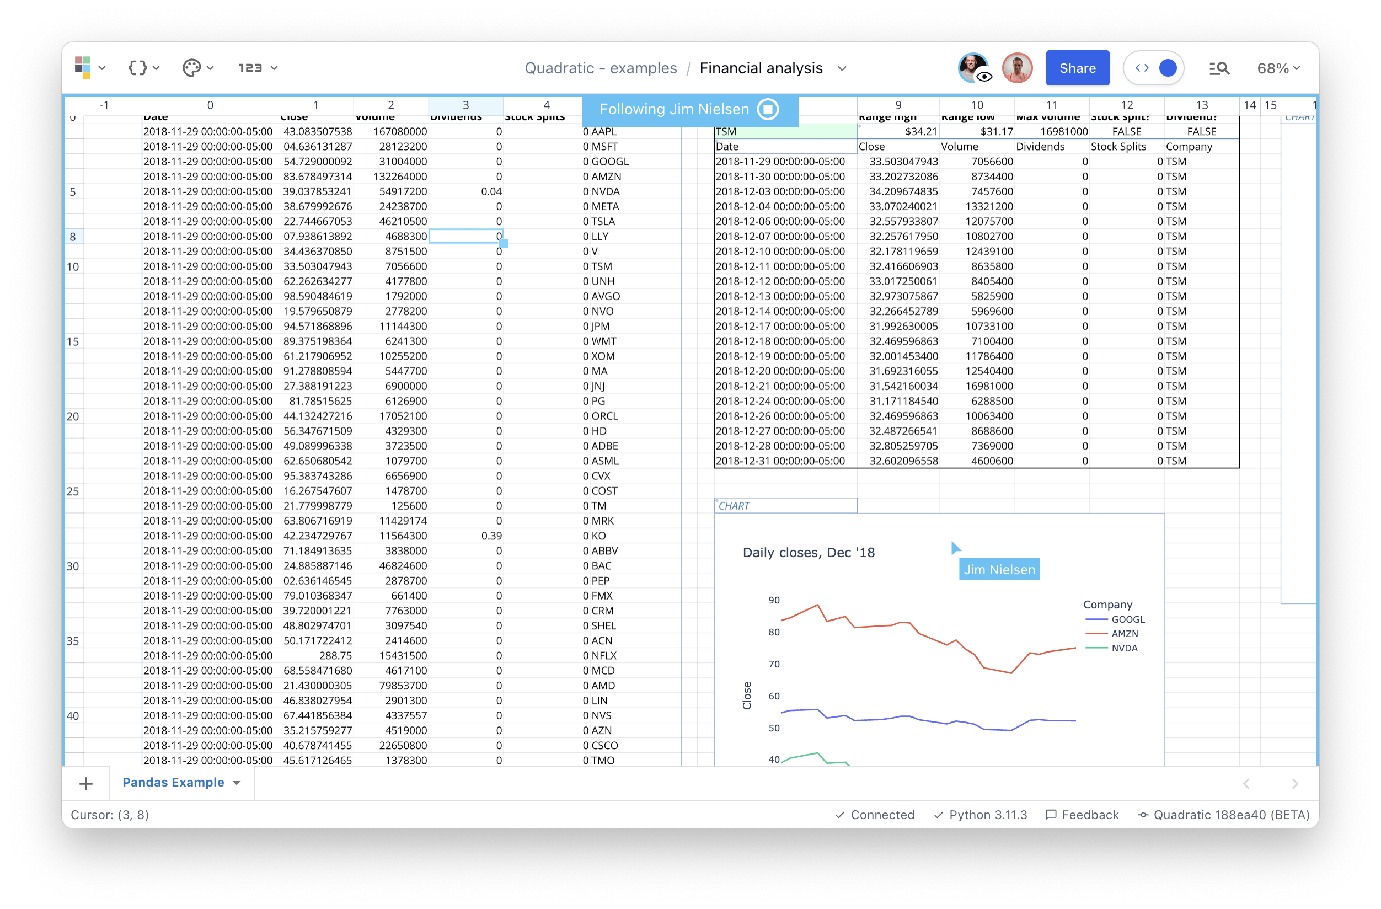Select the column 3 header in the grid

click(x=466, y=105)
